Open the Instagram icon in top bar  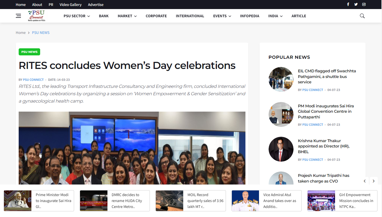(x=364, y=4)
